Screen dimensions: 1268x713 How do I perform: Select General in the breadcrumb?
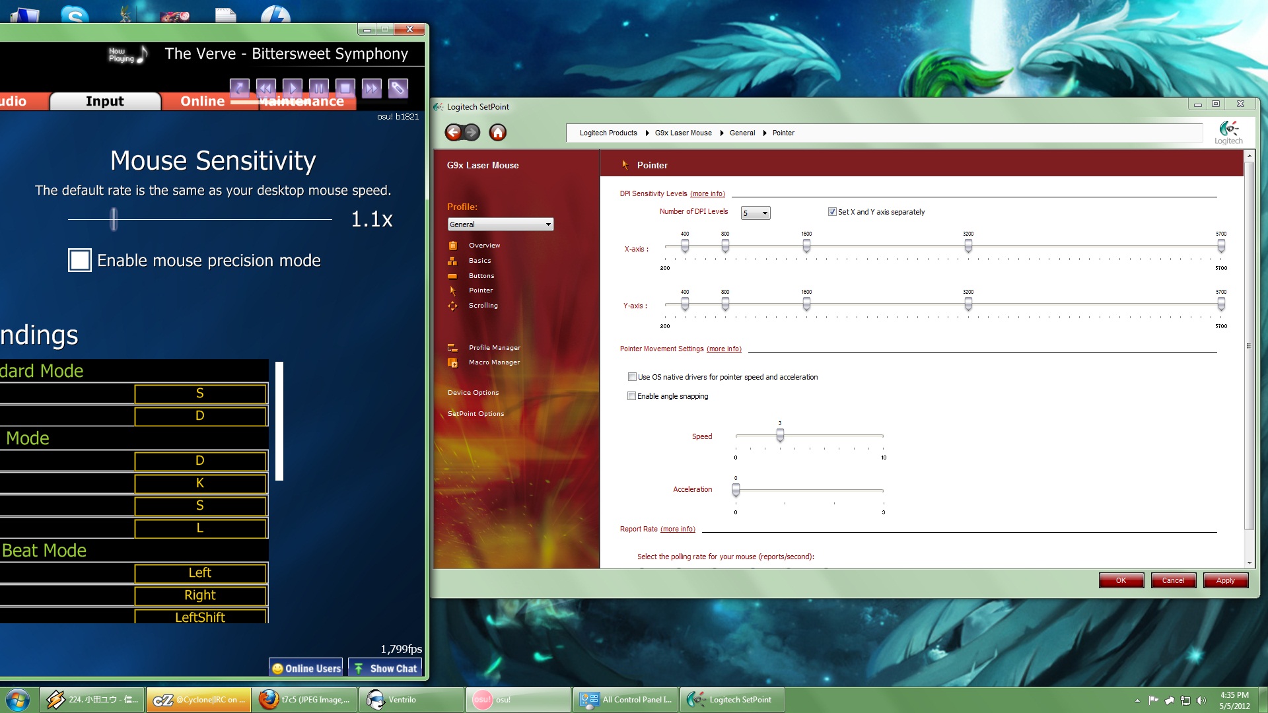pyautogui.click(x=742, y=133)
